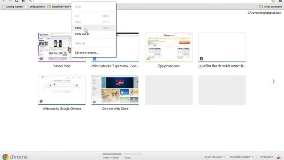
Task: Switch to the Apps tab
Action: tap(127, 157)
